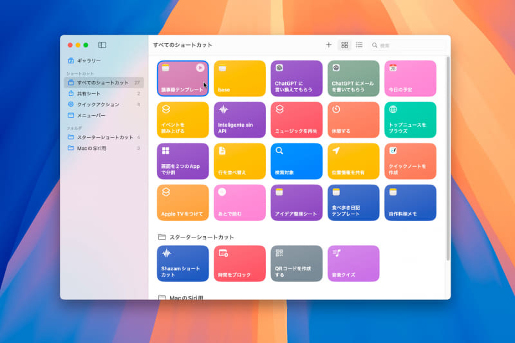Open ChatGPT にメールを書いてもらう shortcut
Image resolution: width=515 pixels, height=343 pixels.
(x=353, y=79)
